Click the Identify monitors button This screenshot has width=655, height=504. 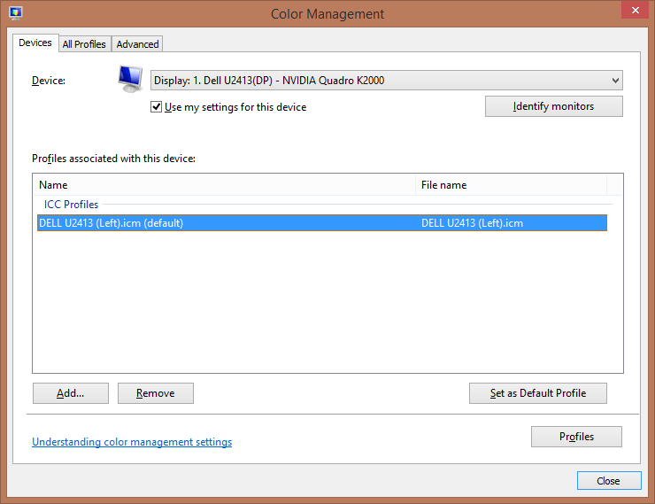point(553,106)
